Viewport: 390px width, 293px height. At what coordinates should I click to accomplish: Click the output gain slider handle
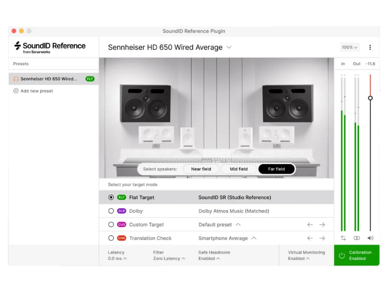[370, 98]
